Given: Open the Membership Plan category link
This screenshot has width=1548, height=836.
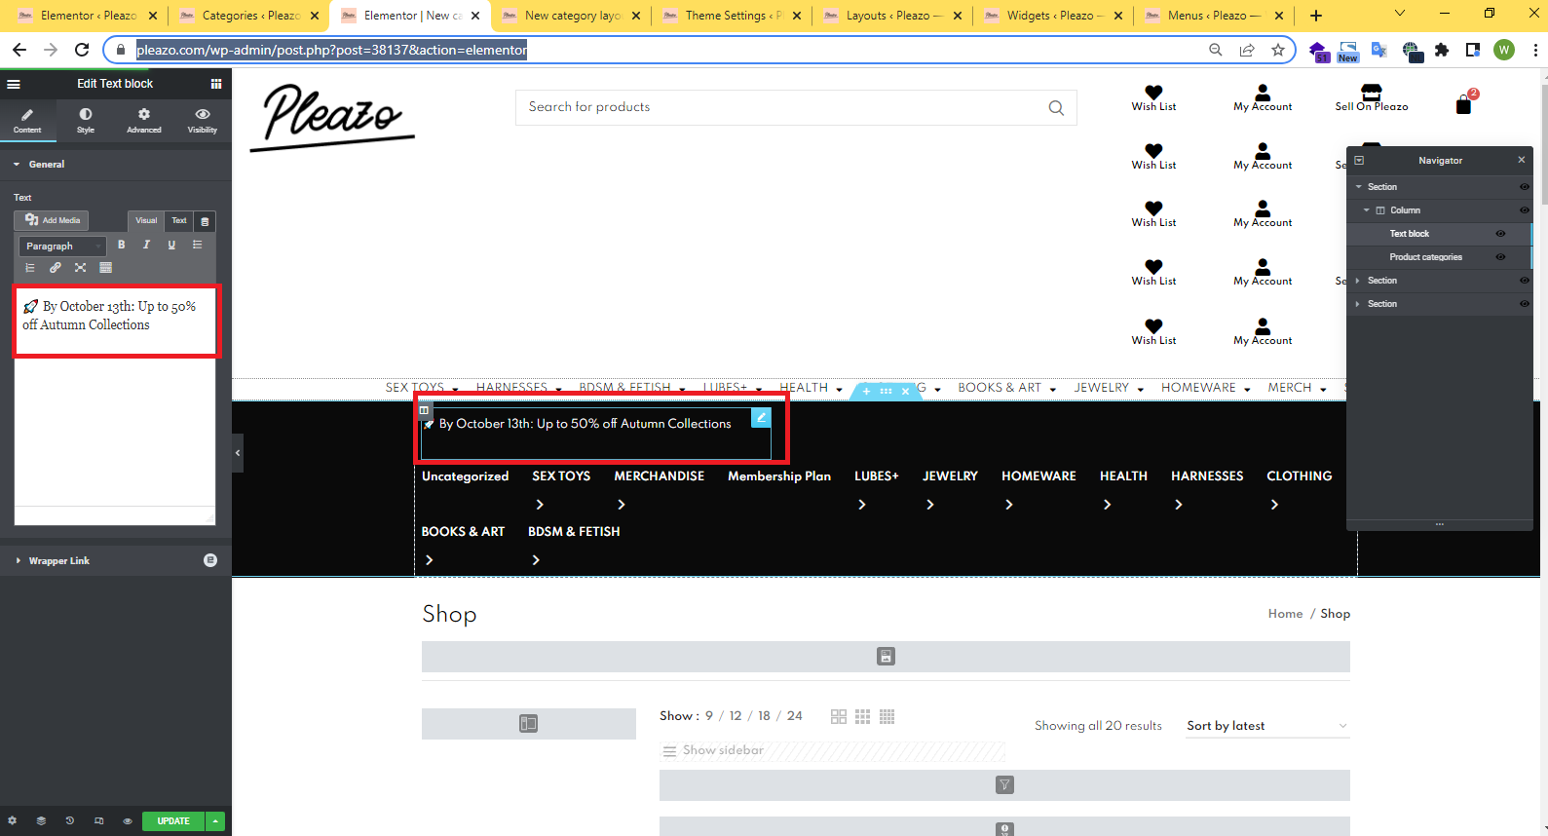Looking at the screenshot, I should (x=779, y=476).
